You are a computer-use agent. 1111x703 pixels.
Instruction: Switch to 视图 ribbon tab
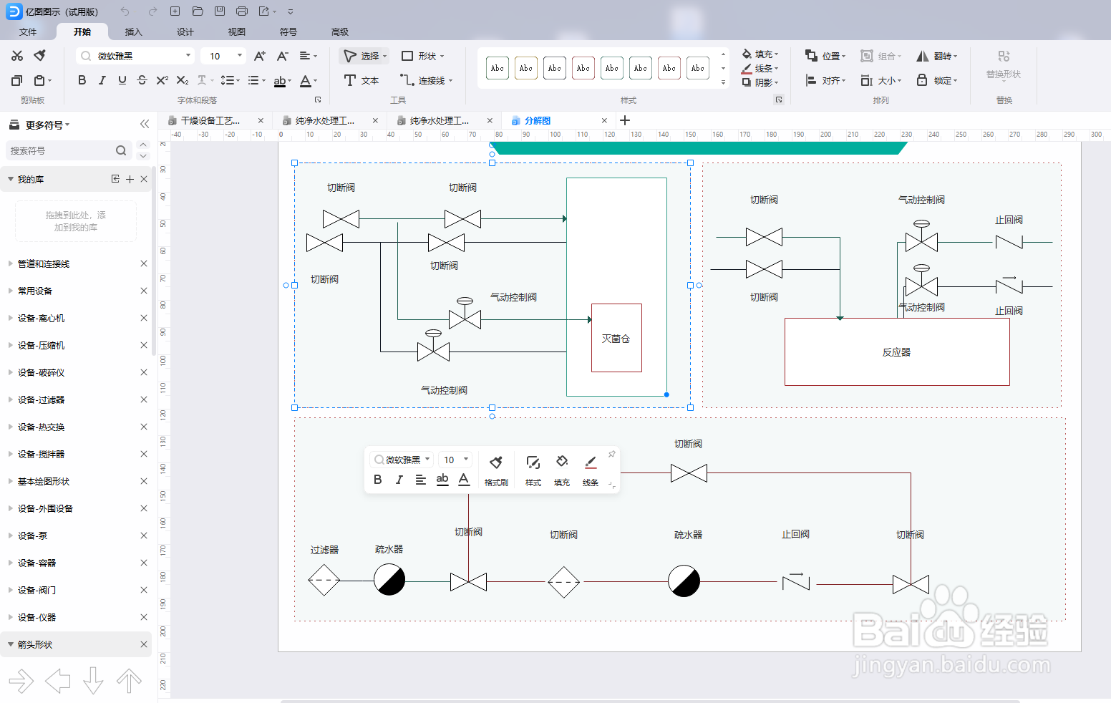[x=237, y=31]
